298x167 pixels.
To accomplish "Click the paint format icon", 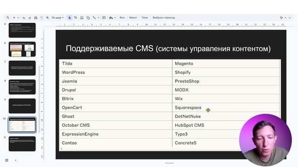I will pyautogui.click(x=41, y=18).
